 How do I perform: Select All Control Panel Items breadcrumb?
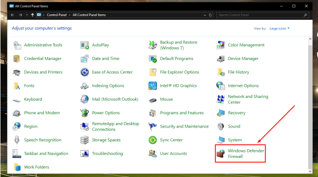[89, 15]
